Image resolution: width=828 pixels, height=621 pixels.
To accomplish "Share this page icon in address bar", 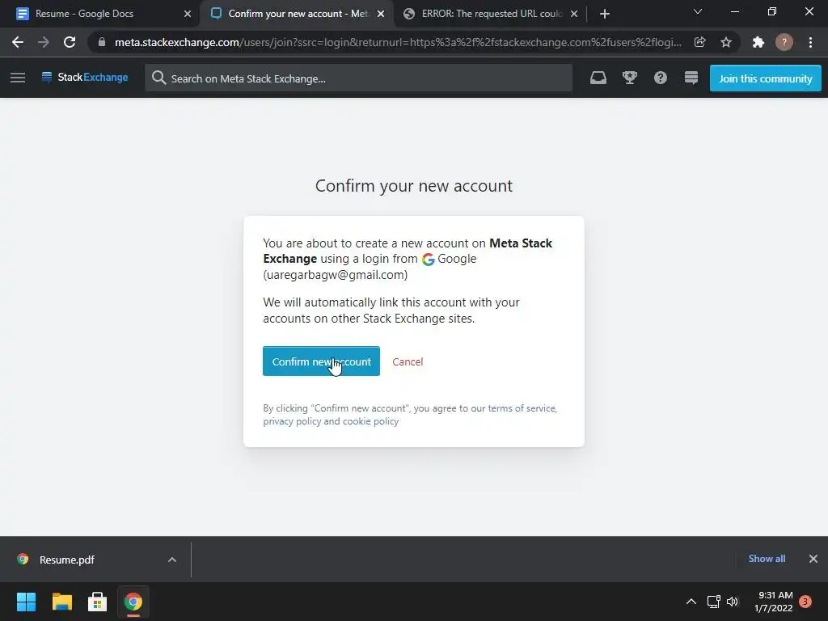I will click(x=699, y=42).
